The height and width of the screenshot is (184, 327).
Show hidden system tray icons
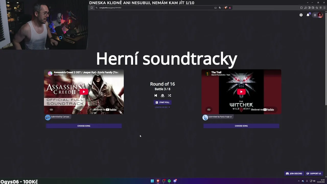coord(299,181)
